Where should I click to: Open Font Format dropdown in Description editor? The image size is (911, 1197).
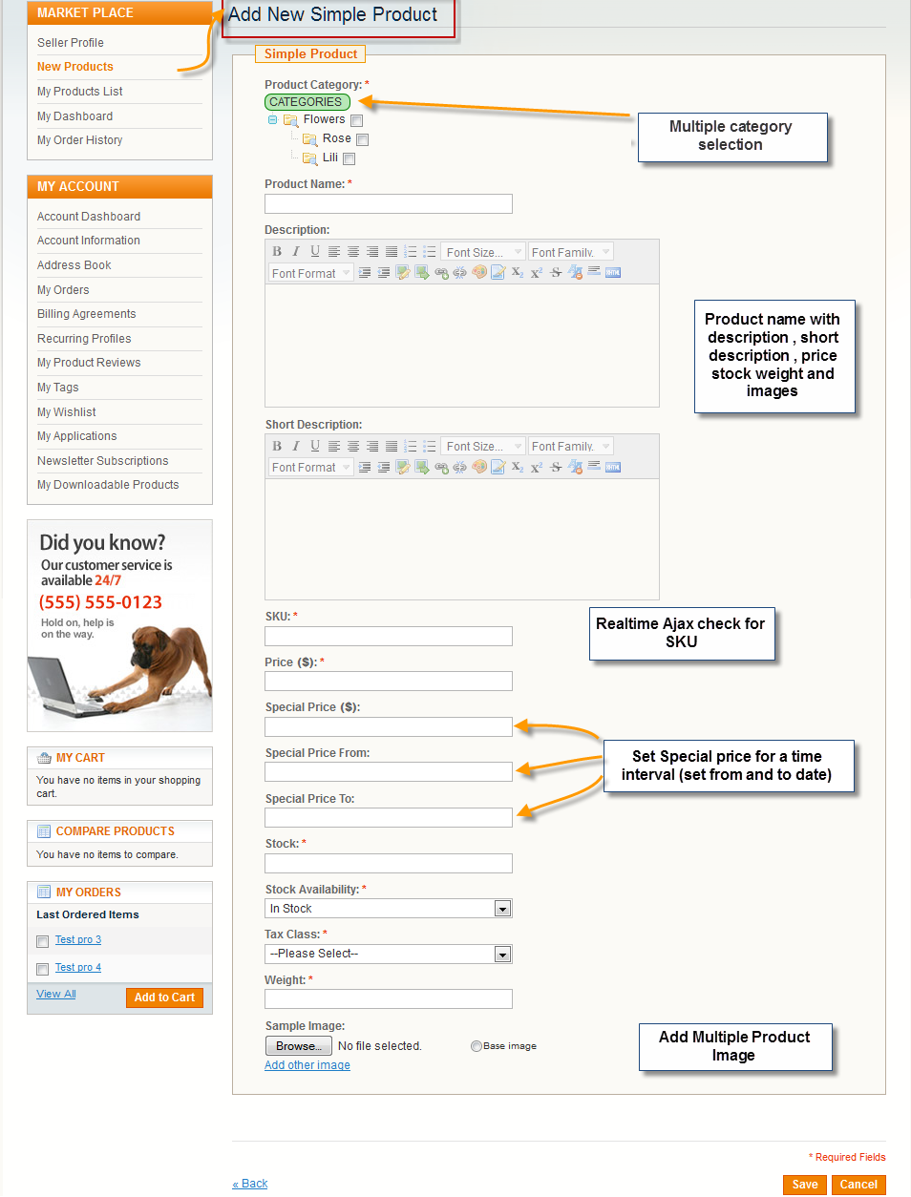(x=310, y=273)
